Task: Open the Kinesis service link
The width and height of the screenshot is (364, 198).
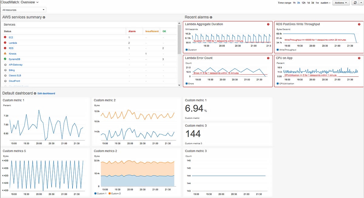Action: click(12, 54)
